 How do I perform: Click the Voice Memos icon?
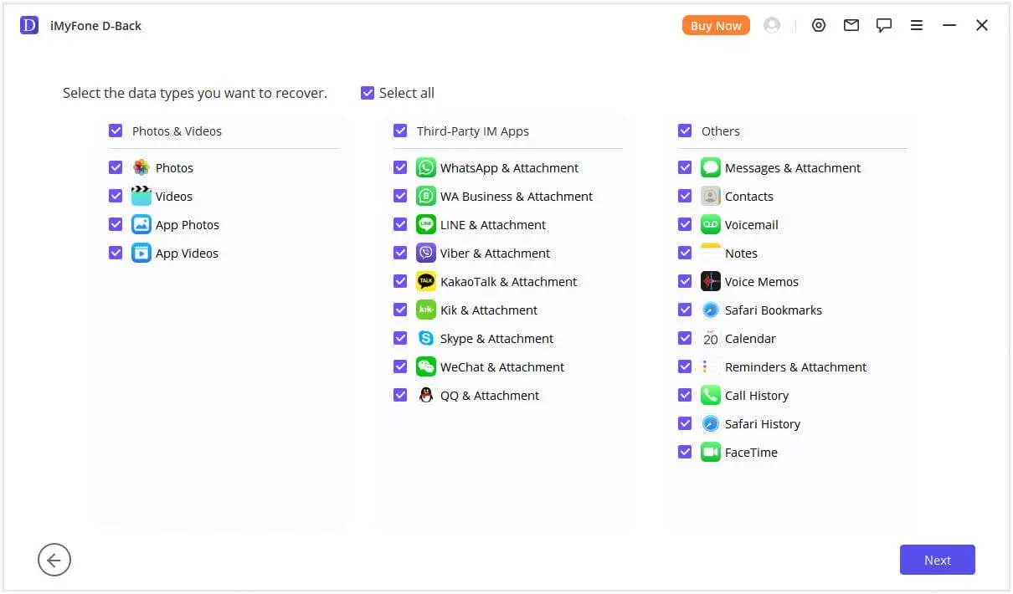tap(711, 282)
